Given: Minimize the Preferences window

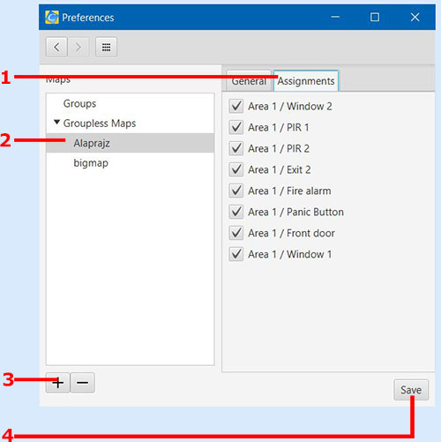Looking at the screenshot, I should 335,17.
